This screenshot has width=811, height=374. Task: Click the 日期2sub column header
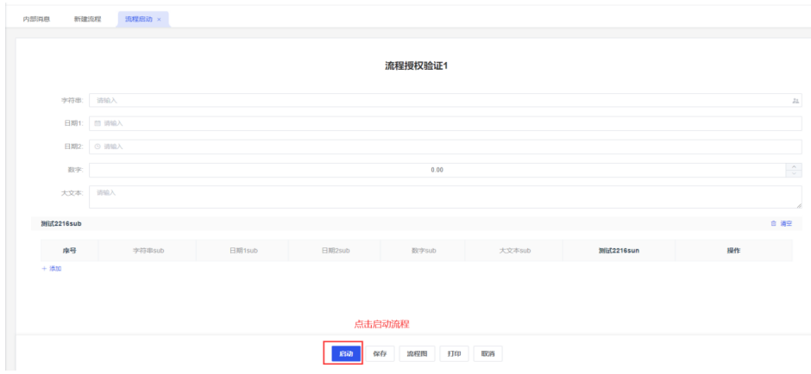(x=334, y=251)
